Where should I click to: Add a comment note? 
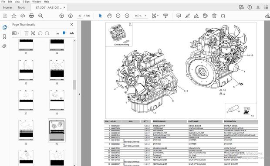[x=179, y=16]
